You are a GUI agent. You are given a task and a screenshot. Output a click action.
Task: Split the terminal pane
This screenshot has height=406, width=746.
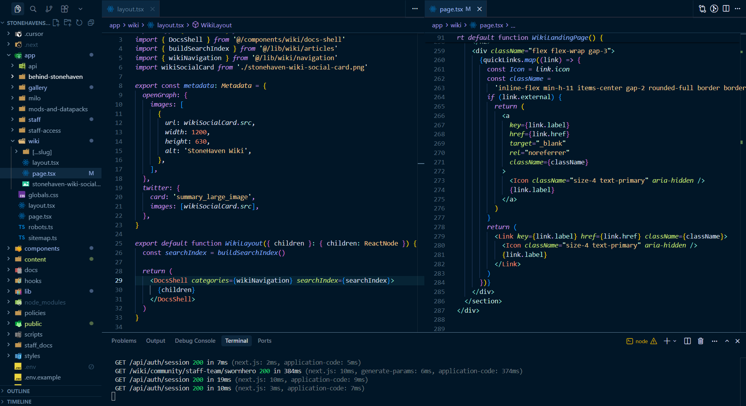tap(687, 341)
